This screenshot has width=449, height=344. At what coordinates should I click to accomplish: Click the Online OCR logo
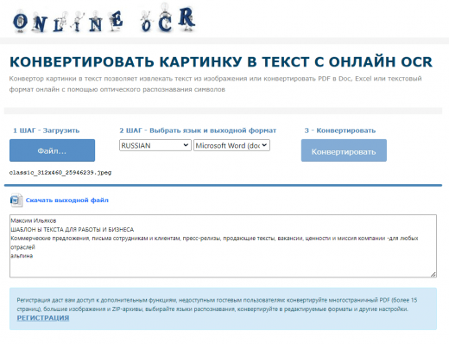point(104,19)
